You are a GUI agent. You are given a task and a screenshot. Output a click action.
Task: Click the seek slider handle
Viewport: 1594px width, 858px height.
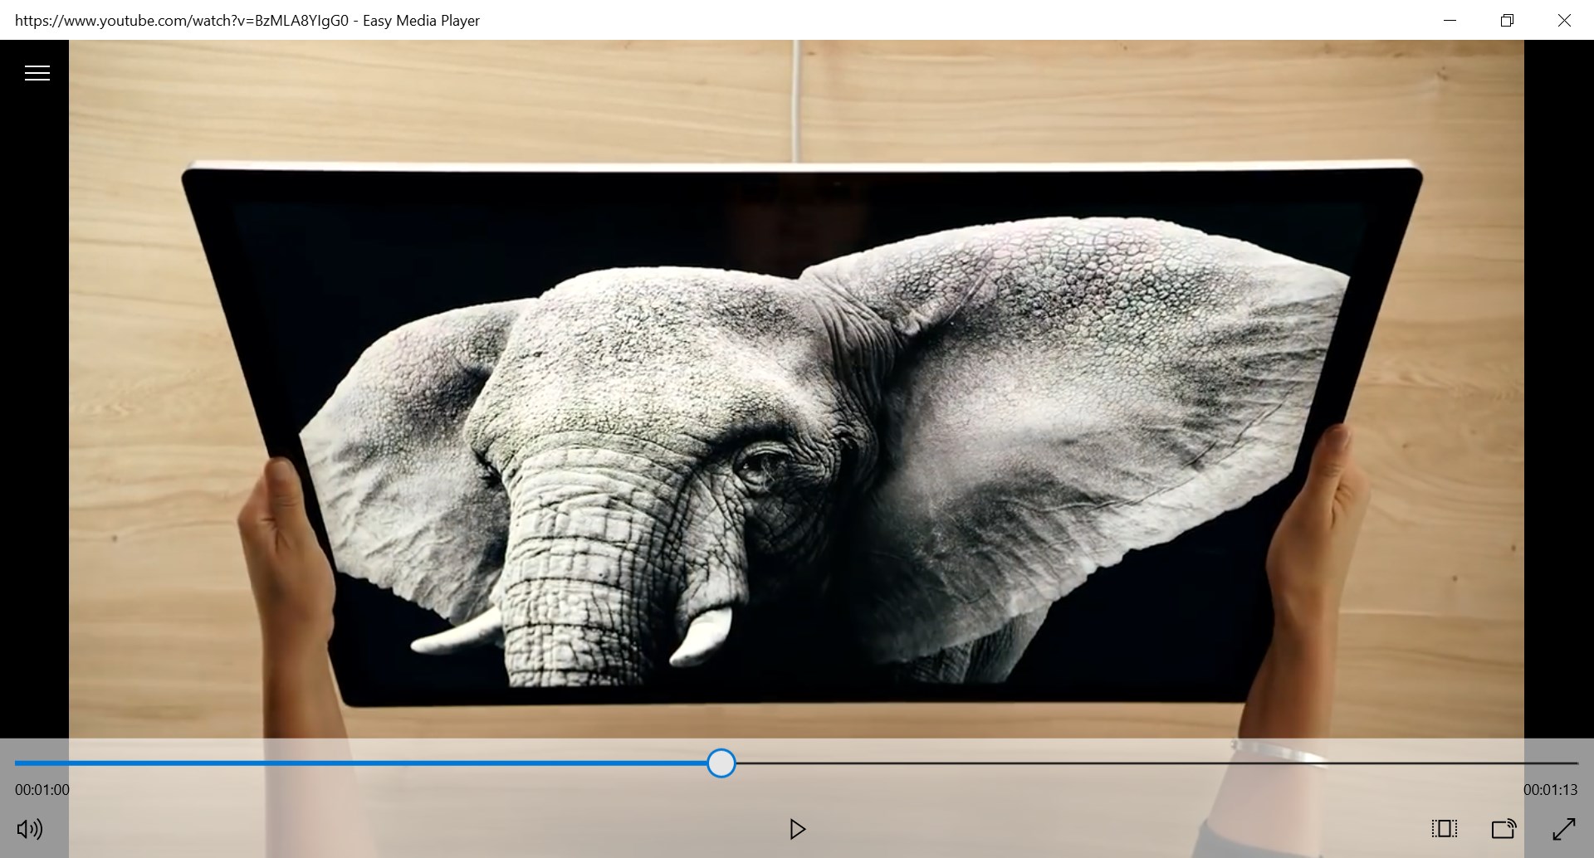click(721, 763)
